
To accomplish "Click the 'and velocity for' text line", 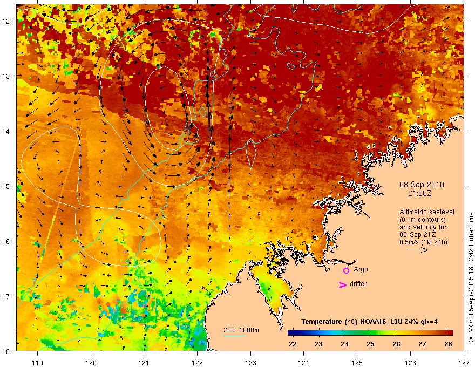I will coord(423,227).
